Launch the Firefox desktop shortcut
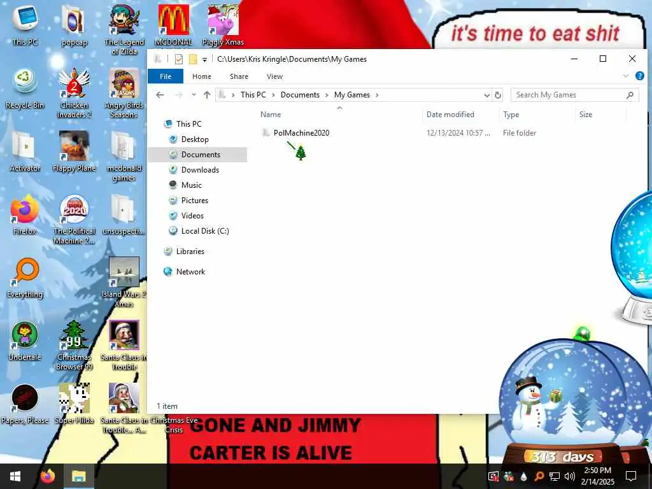Screen dimensions: 652x489 [x=25, y=214]
